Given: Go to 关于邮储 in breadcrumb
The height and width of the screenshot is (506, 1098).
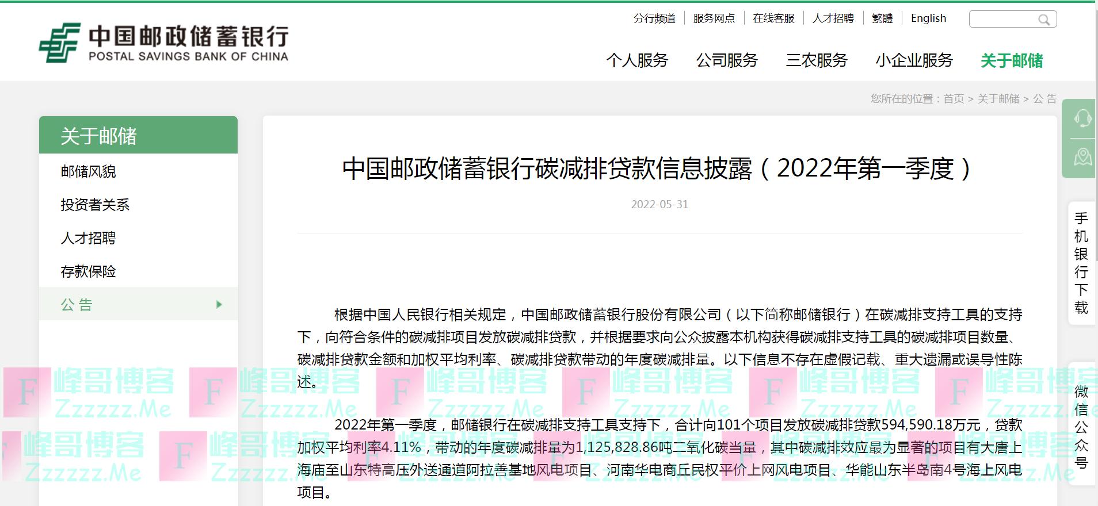Looking at the screenshot, I should click(998, 99).
